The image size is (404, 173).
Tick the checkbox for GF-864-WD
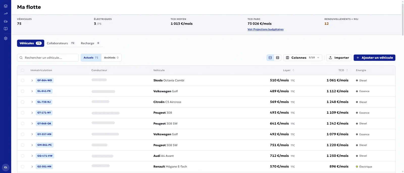[23, 80]
